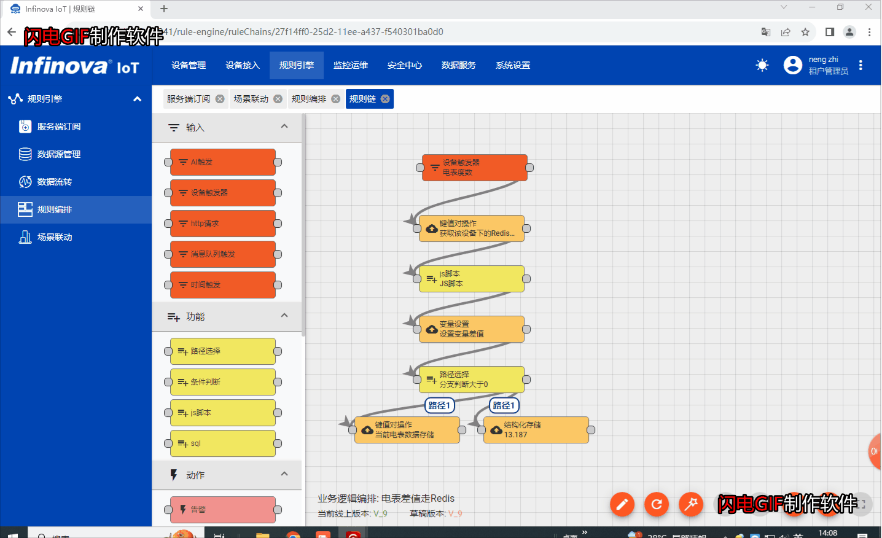
Task: Select the sql palette node
Action: pos(223,443)
